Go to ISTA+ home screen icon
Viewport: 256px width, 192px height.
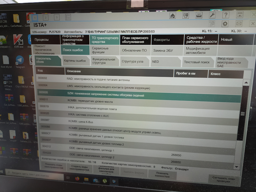(x=173, y=16)
